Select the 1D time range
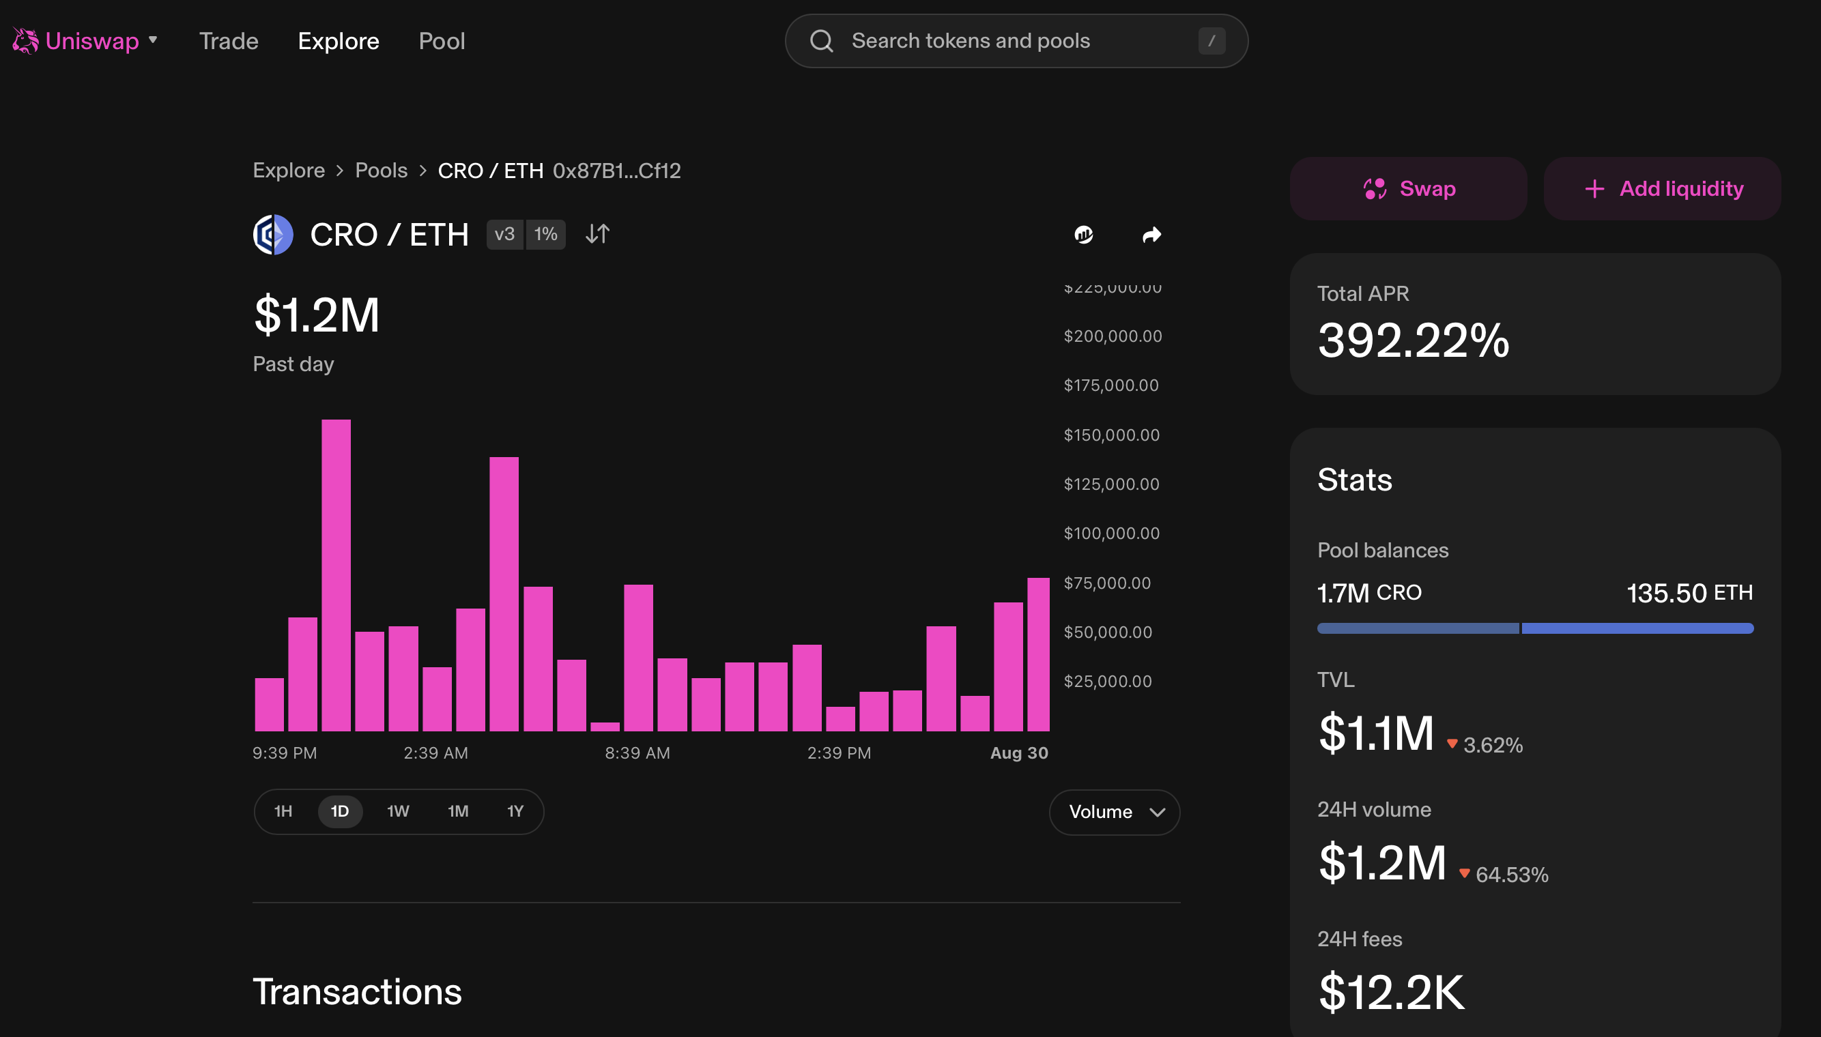The width and height of the screenshot is (1821, 1037). point(340,811)
